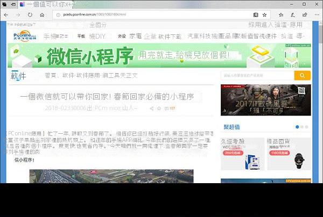
Task: Open the set-aside tabs icon
Action: [x=4, y=4]
